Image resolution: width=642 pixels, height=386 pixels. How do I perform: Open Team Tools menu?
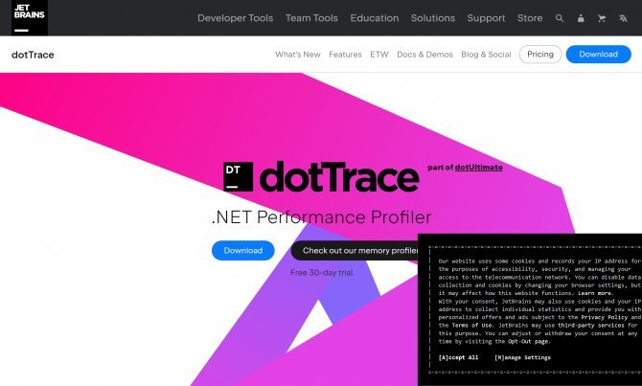311,18
